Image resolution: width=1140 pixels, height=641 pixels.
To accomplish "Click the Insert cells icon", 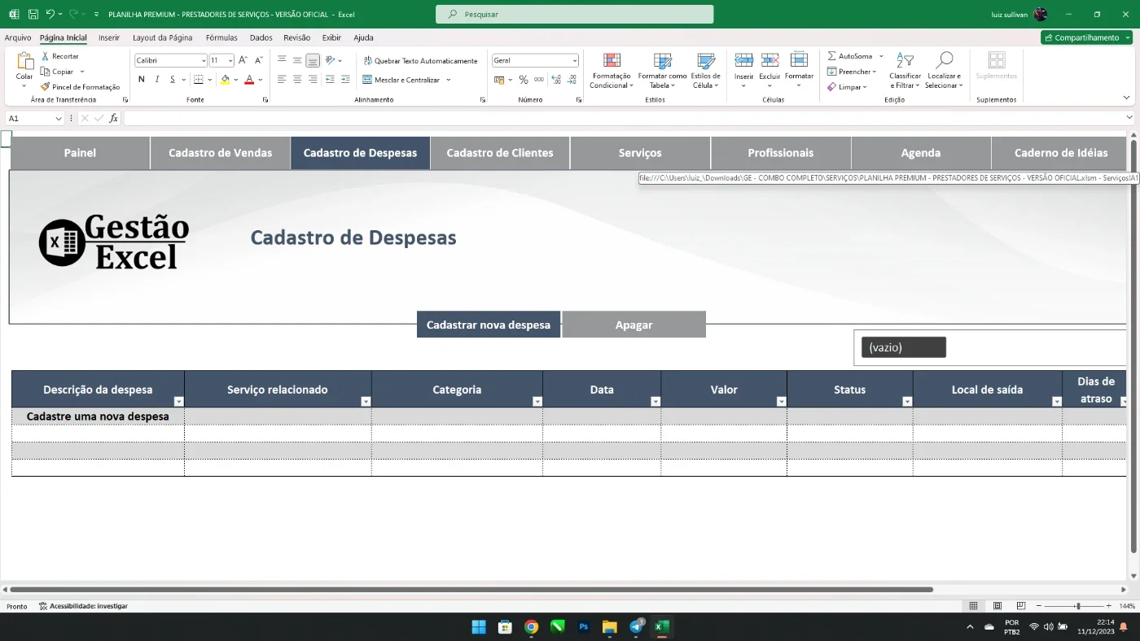I will (x=743, y=60).
